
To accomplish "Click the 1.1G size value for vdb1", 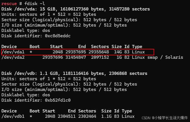I will coord(106,116).
